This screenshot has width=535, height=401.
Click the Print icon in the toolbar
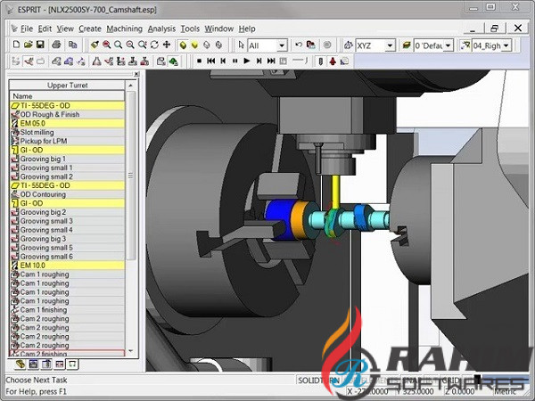pos(56,45)
